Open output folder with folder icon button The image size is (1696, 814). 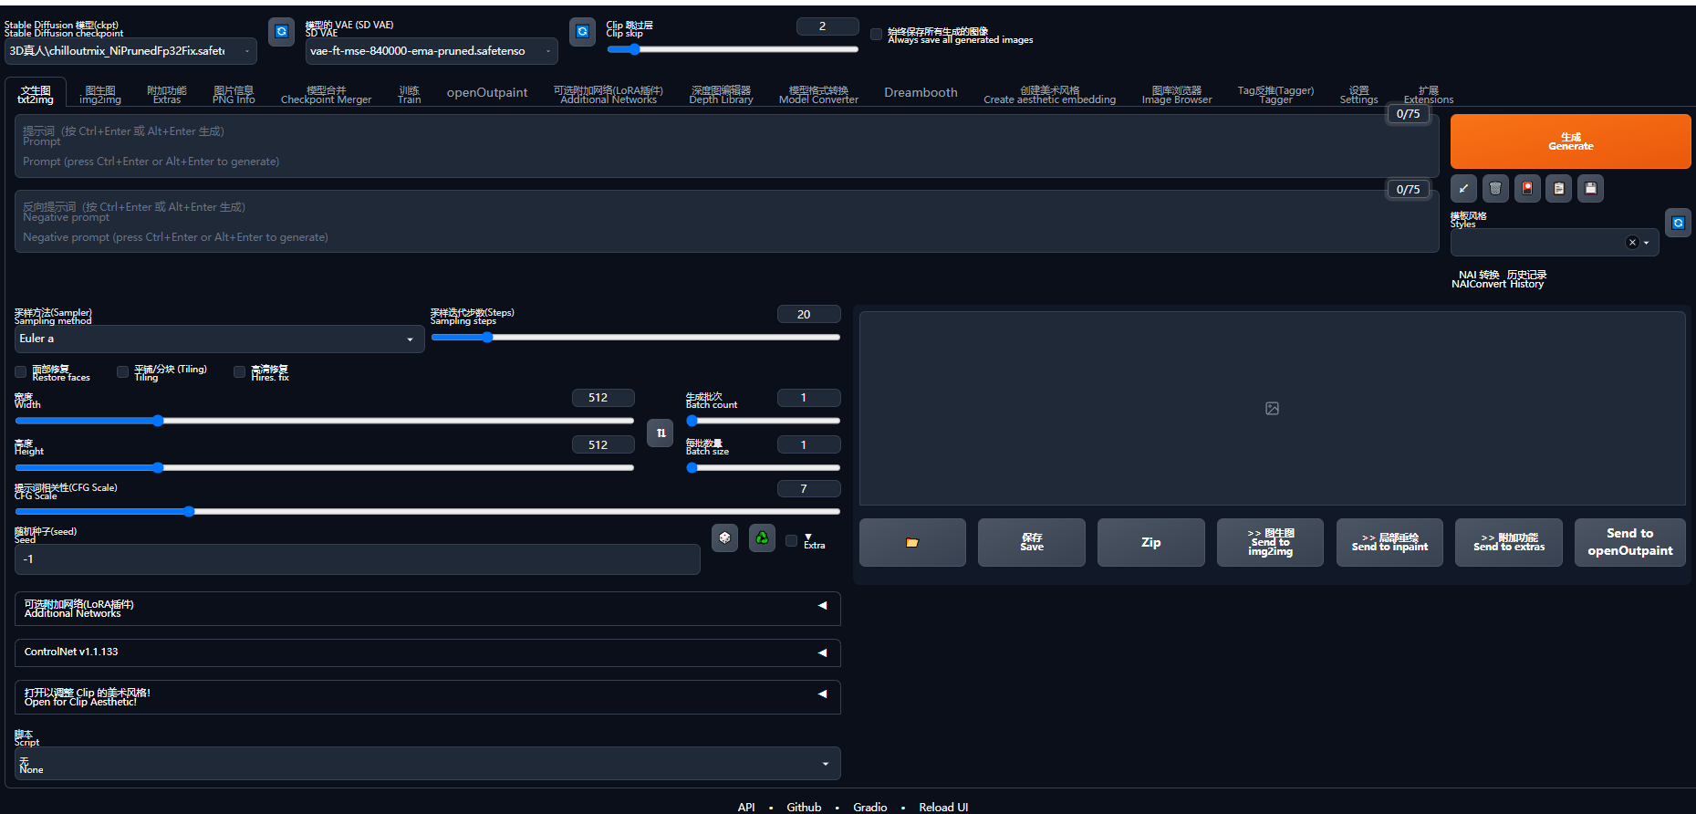[x=912, y=543]
